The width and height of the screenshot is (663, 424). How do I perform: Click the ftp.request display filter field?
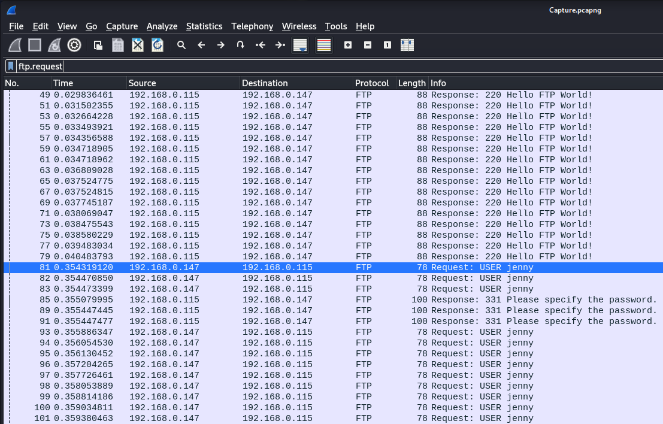pyautogui.click(x=299, y=66)
